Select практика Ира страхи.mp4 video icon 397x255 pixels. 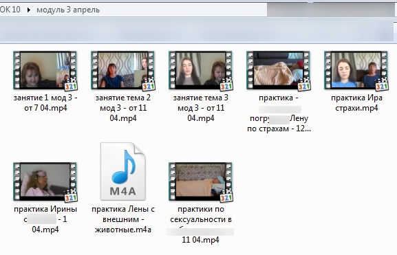[356, 71]
